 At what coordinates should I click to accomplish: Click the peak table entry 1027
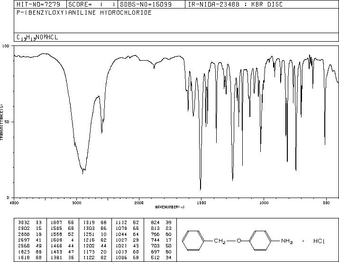pyautogui.click(x=121, y=240)
